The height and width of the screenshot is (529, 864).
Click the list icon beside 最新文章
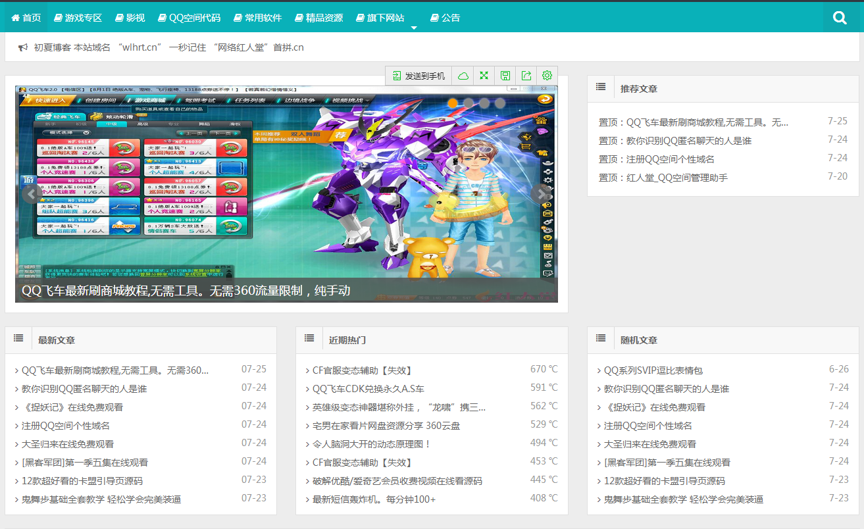(18, 338)
